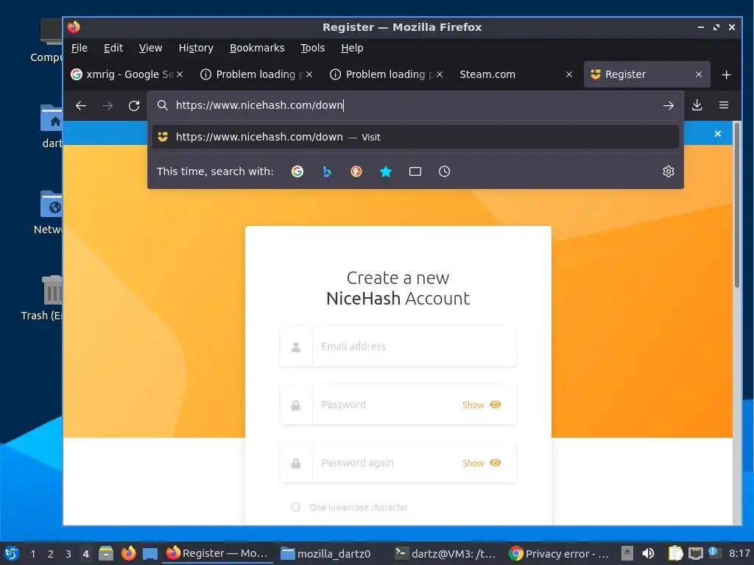This screenshot has width=754, height=565.
Task: Click Show text beside the Password field
Action: (473, 405)
